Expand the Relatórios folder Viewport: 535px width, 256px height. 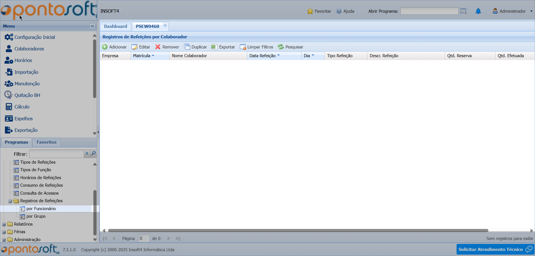tap(4, 224)
